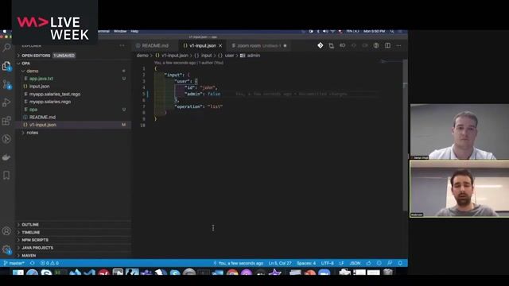Open the Explorer view icon
Image resolution: width=509 pixels, height=286 pixels.
(x=6, y=66)
